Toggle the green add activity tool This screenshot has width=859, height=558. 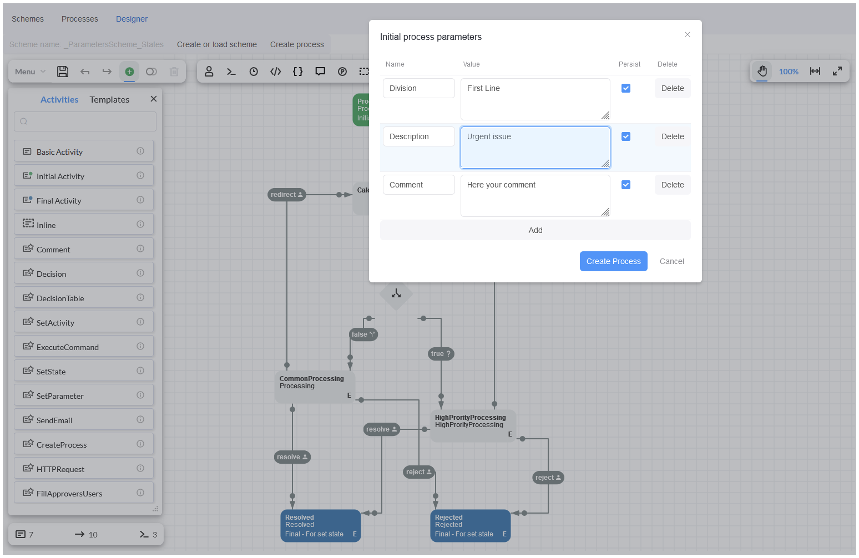[129, 72]
